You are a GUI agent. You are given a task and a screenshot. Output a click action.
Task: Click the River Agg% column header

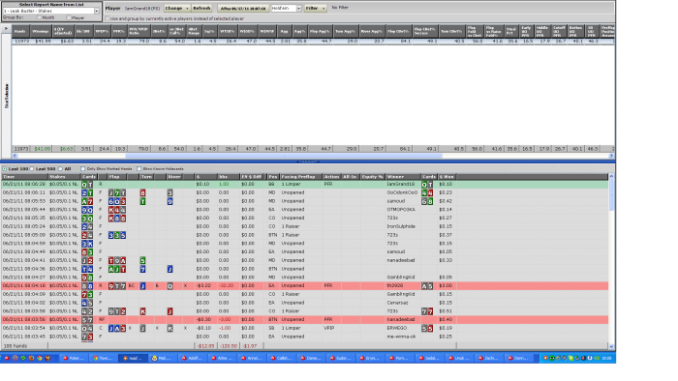point(371,31)
